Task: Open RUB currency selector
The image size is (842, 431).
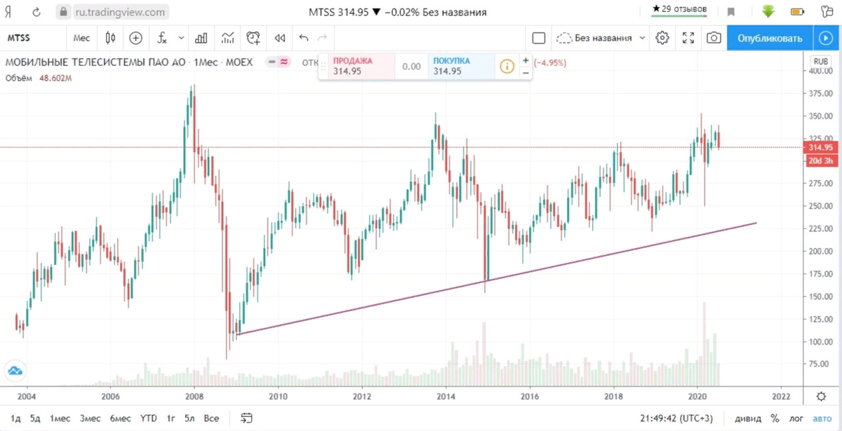Action: (820, 62)
